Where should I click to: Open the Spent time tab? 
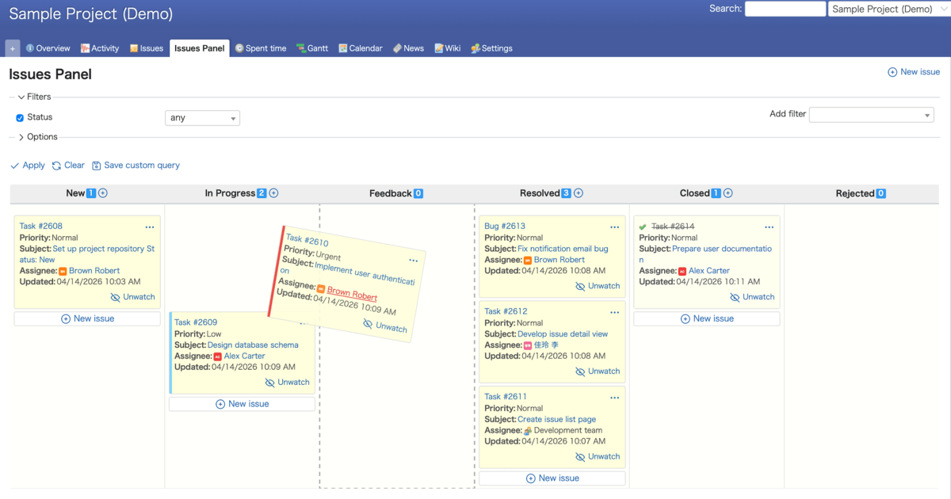pyautogui.click(x=261, y=48)
